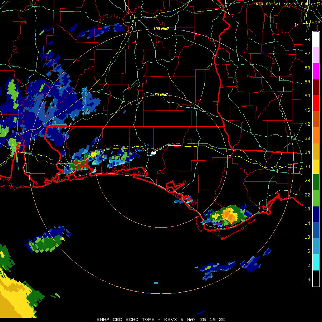Image resolution: width=322 pixels, height=322 pixels.
Task: Click the legend value 6
Action: click(309, 251)
